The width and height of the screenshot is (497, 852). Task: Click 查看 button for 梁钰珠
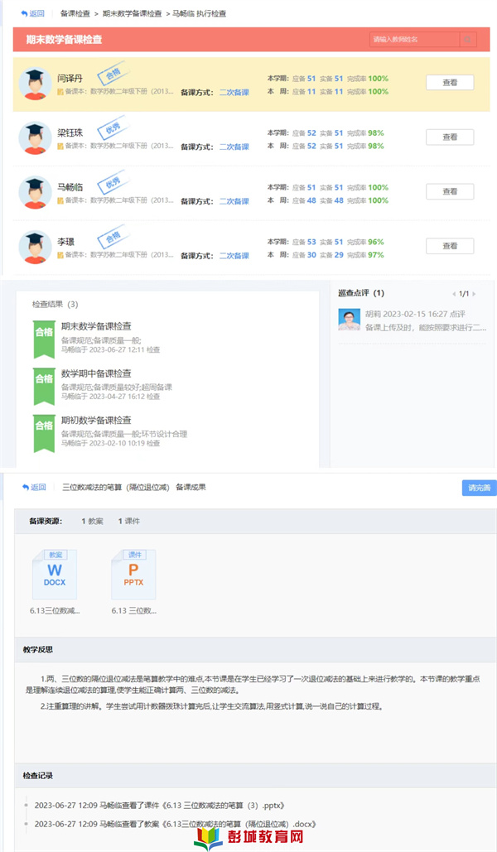[449, 137]
